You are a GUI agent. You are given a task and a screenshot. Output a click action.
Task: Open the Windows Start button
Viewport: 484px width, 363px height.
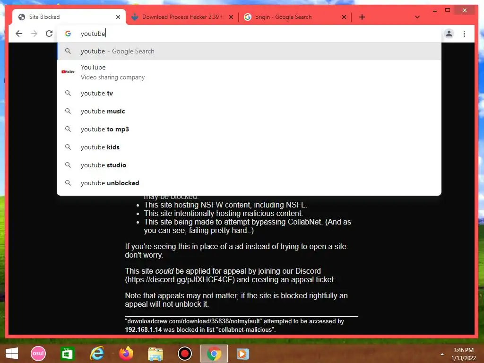(12, 354)
